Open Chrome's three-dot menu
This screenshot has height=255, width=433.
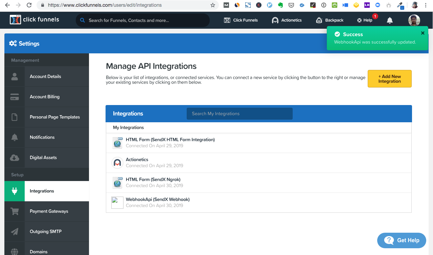coord(426,5)
